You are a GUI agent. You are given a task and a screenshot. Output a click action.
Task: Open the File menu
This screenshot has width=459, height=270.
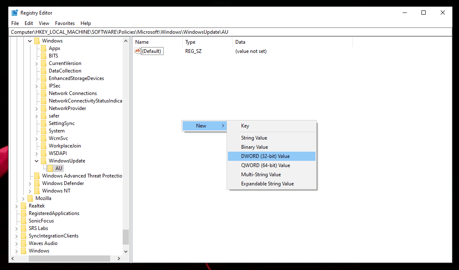point(15,23)
